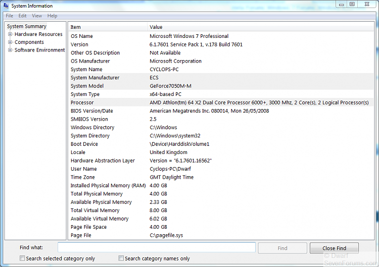Maximize the System Information window
This screenshot has width=379, height=267.
click(352, 5)
